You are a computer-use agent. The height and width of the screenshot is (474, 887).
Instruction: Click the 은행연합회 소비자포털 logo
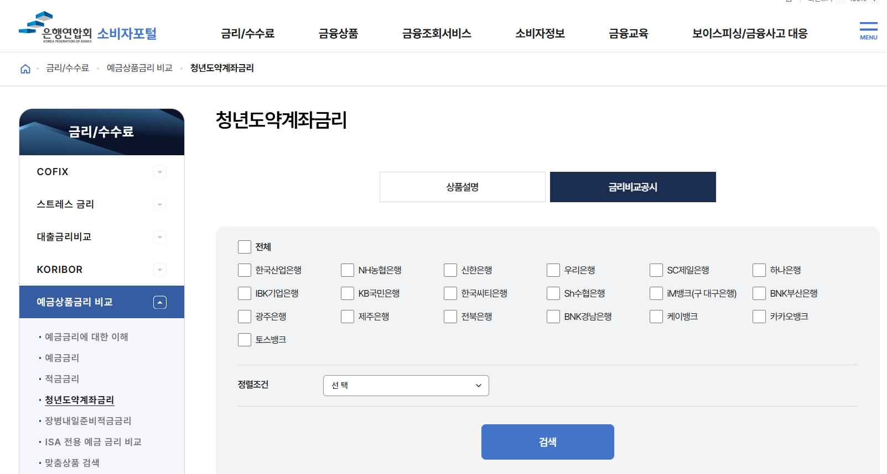click(88, 27)
